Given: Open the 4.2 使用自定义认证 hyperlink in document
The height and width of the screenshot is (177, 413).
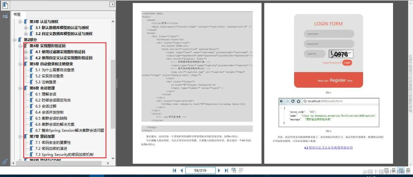Looking at the screenshot, I should pos(328,148).
